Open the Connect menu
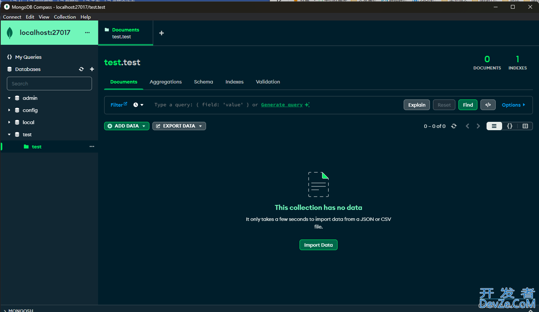Screen dimensions: 539x312 [x=12, y=17]
